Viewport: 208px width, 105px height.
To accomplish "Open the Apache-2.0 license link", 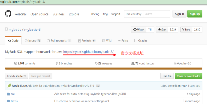I will 182,63.
